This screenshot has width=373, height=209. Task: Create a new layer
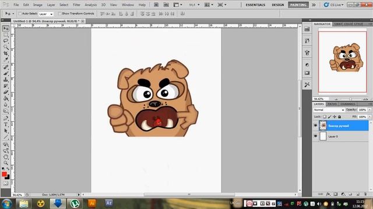coord(358,194)
